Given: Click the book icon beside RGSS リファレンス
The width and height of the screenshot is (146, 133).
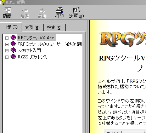Looking at the screenshot, I should click(x=13, y=57).
